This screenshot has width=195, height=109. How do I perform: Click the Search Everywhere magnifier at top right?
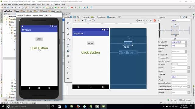point(190,8)
